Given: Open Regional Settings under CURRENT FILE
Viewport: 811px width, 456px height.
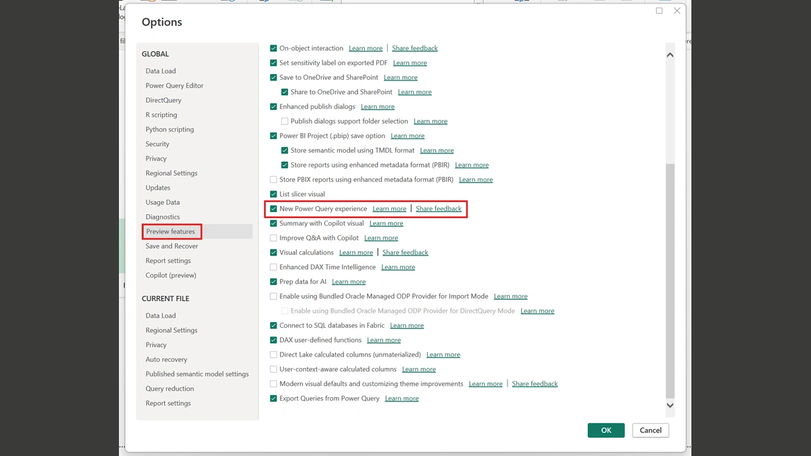Looking at the screenshot, I should (x=172, y=330).
